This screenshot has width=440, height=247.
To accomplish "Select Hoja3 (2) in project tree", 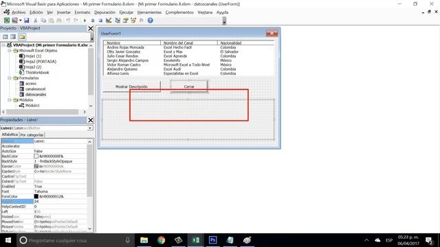I will pos(33,67).
